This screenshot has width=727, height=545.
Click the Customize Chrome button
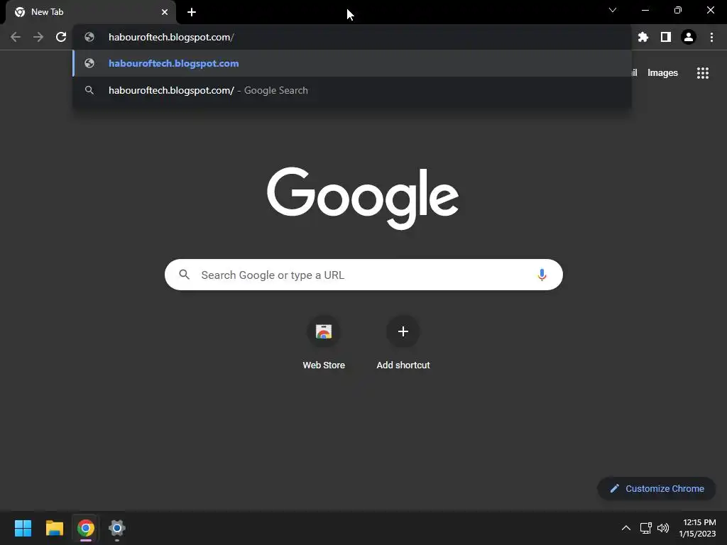[x=657, y=488]
